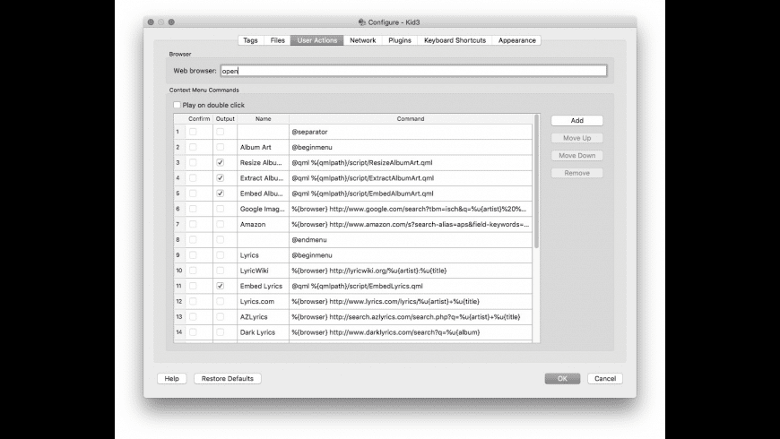The image size is (780, 439).
Task: Check Output box for Google Images row
Action: coord(220,209)
